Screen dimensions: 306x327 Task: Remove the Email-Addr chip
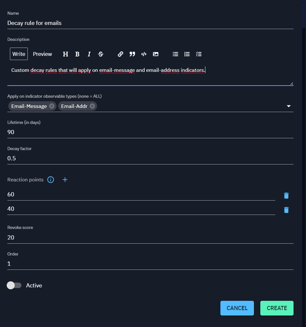pyautogui.click(x=92, y=106)
